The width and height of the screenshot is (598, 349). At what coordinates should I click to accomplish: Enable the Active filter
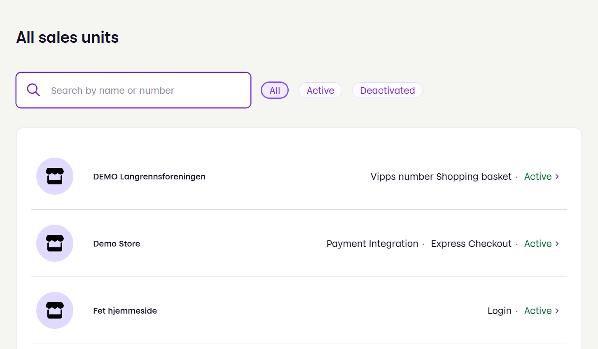pyautogui.click(x=320, y=90)
